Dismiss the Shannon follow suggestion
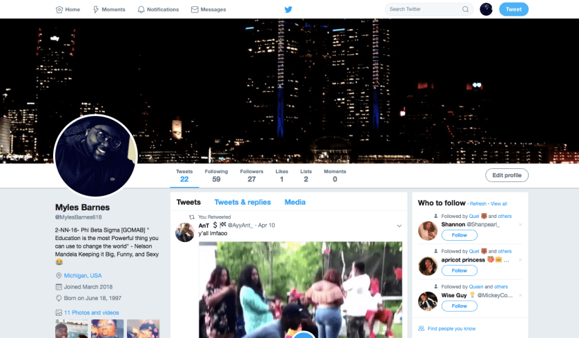The height and width of the screenshot is (338, 579). pos(520,225)
